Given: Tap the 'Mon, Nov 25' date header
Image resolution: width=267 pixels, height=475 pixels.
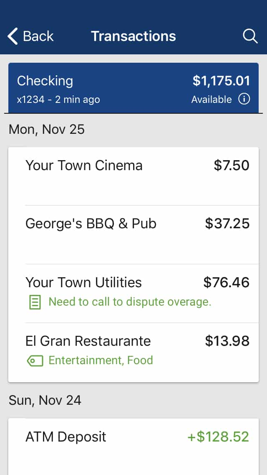Looking at the screenshot, I should pyautogui.click(x=47, y=130).
